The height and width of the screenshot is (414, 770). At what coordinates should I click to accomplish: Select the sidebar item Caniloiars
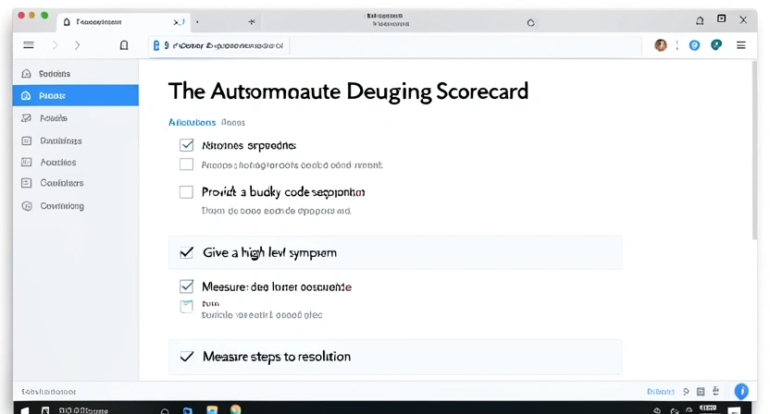76,183
